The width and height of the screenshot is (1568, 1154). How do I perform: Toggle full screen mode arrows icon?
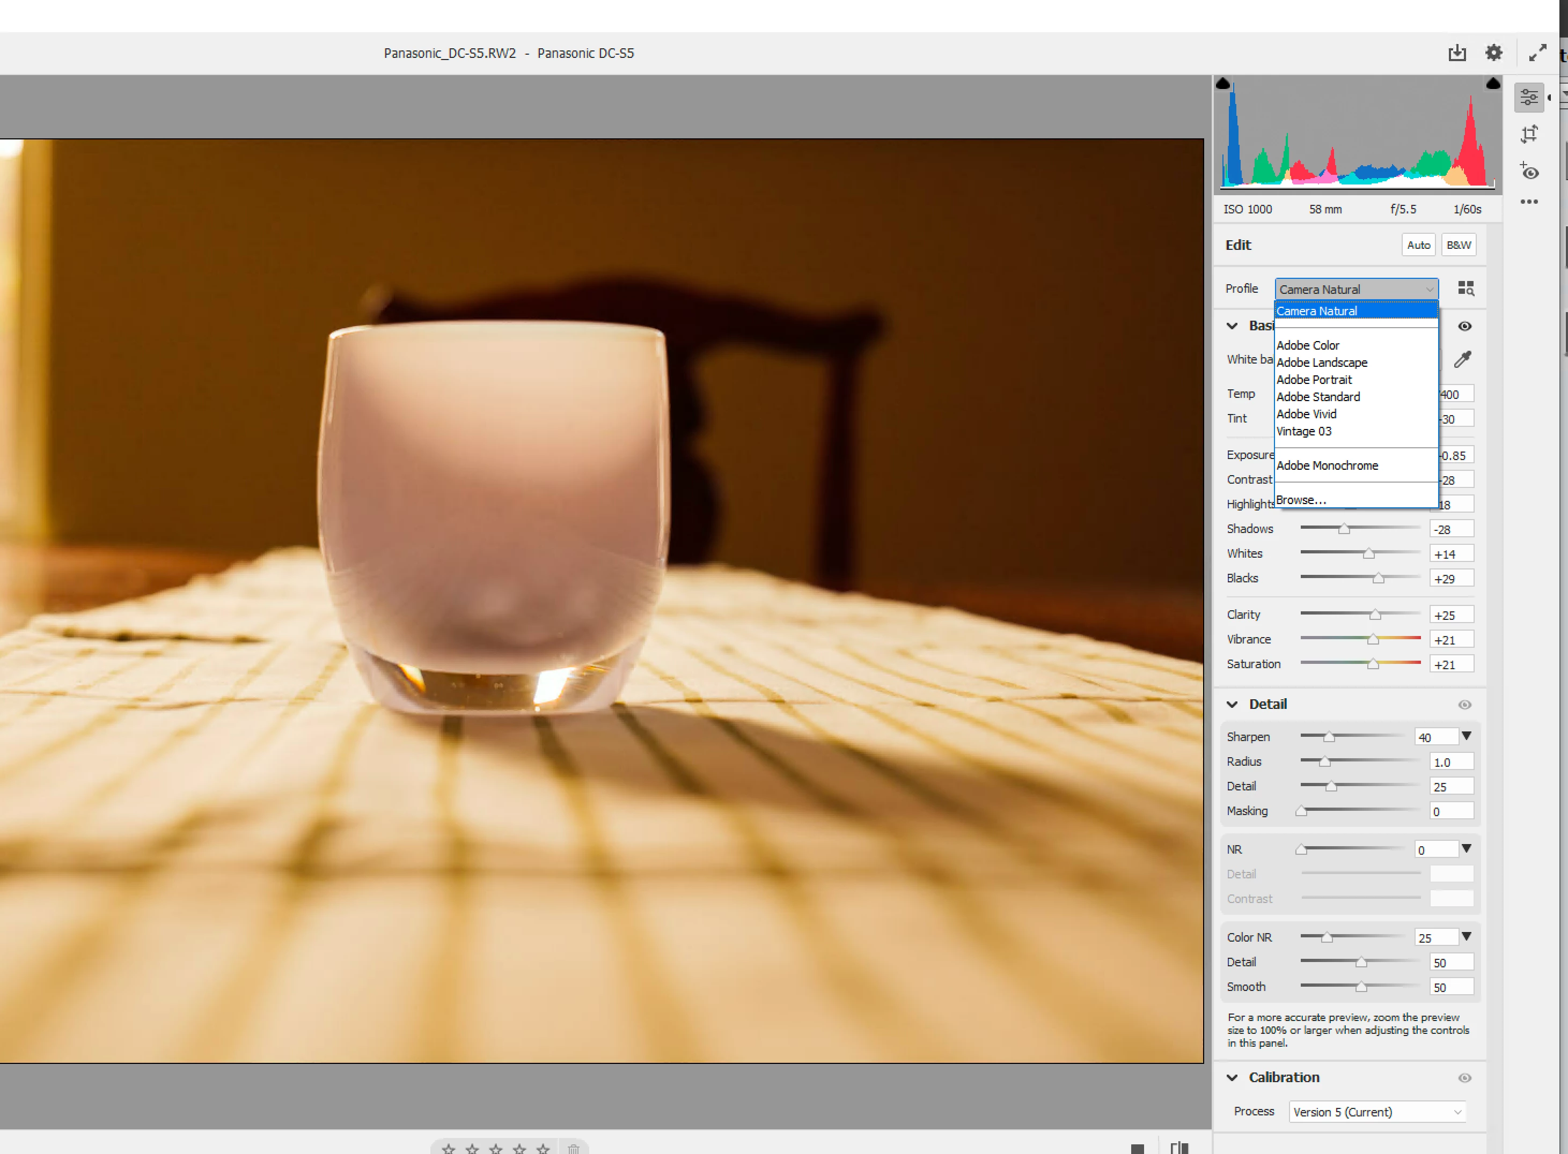(1537, 53)
